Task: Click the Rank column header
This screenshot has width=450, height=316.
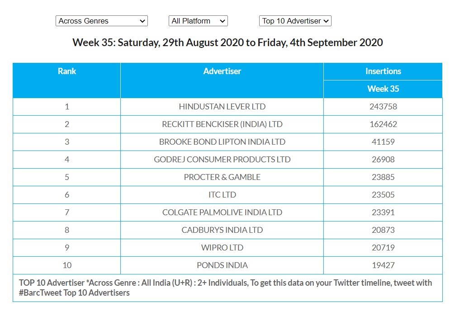Action: [x=67, y=71]
